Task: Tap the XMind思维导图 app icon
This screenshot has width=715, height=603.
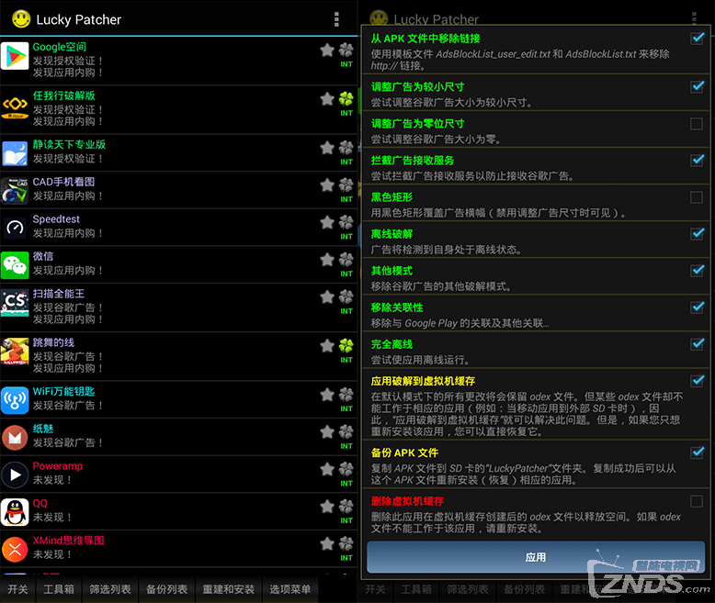Action: coord(15,549)
